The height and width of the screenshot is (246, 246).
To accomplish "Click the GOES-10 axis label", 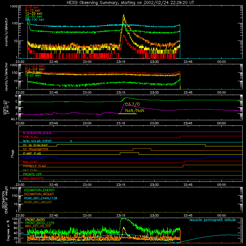I will [6, 108].
